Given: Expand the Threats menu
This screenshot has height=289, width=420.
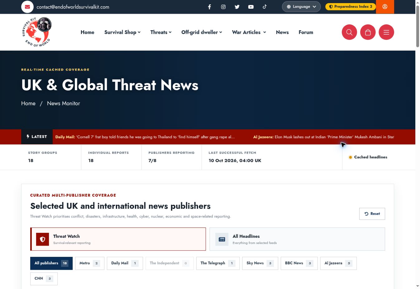Looking at the screenshot, I should coord(161,32).
